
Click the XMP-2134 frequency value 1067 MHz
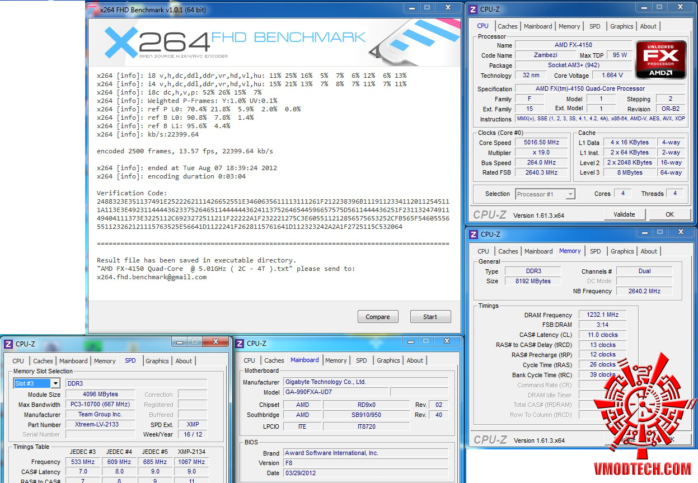coord(191,462)
